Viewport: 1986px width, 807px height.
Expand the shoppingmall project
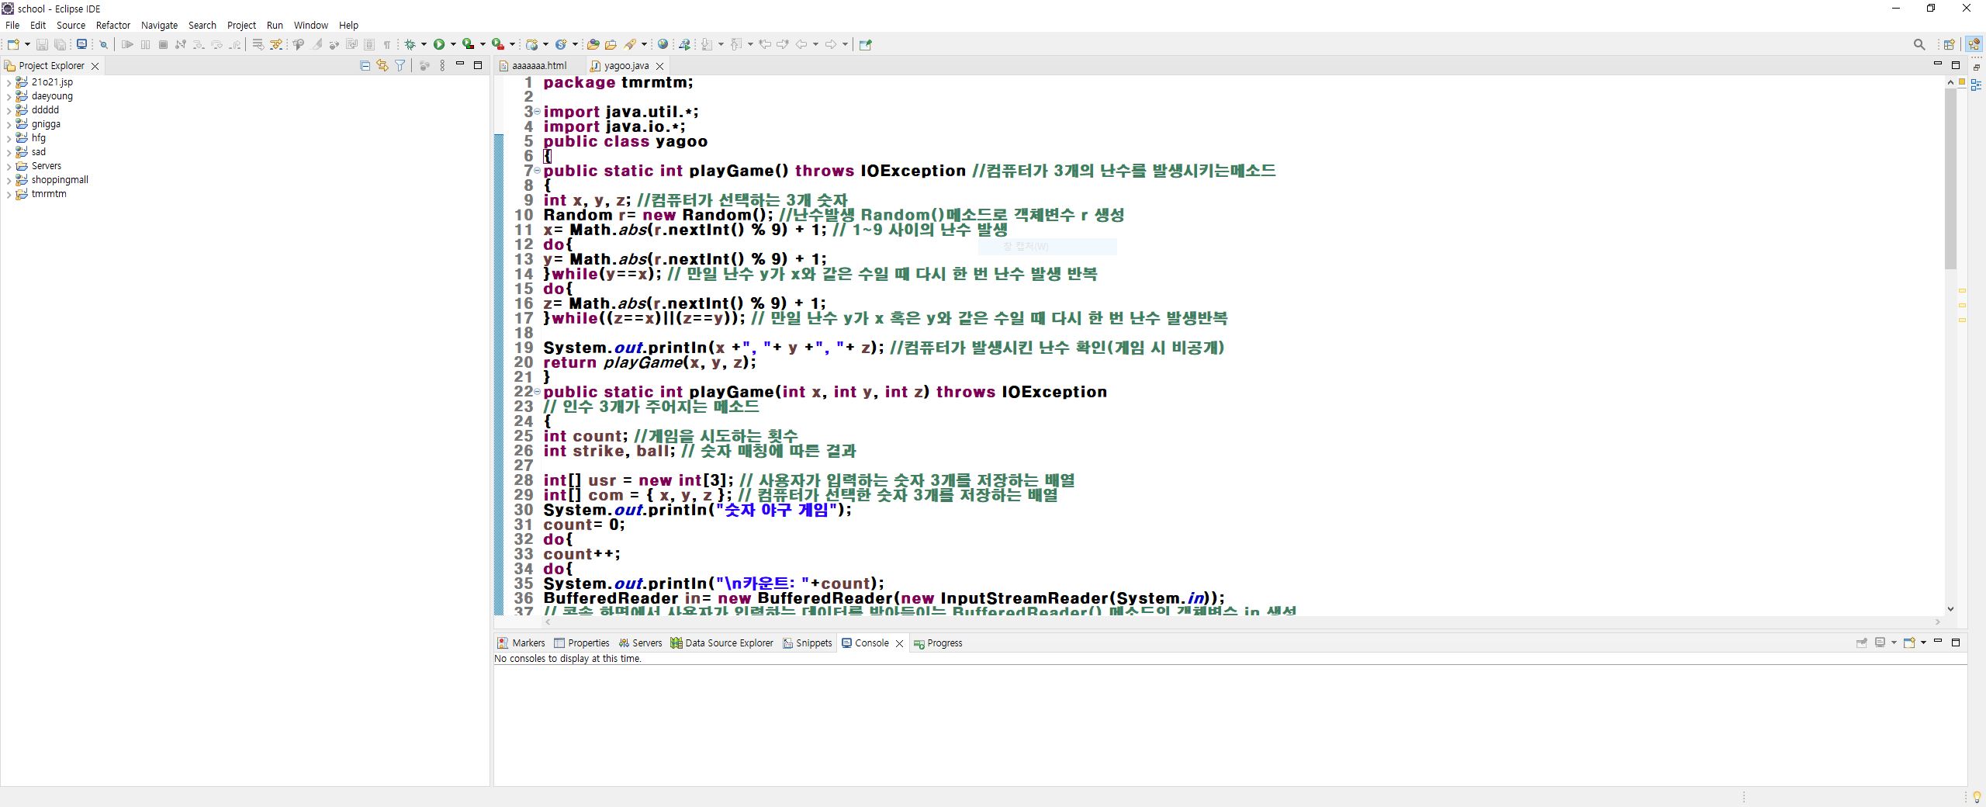pos(9,179)
